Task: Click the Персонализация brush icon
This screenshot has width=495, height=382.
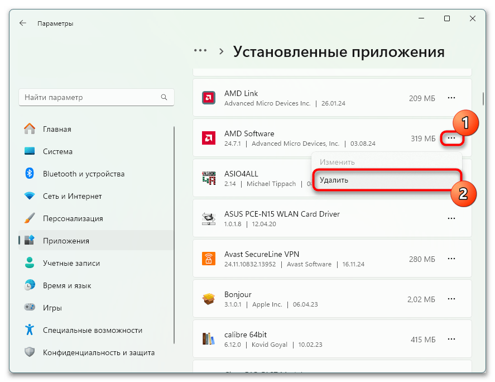Action: point(30,218)
